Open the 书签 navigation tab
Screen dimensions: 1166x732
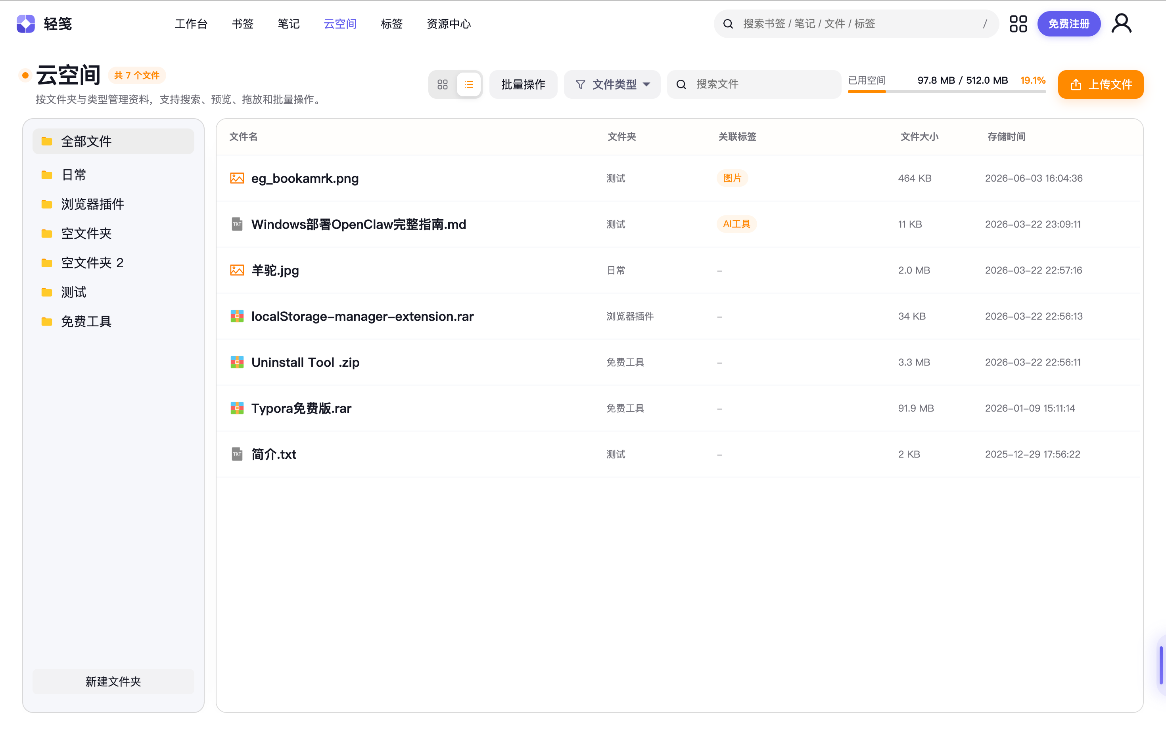pyautogui.click(x=243, y=24)
